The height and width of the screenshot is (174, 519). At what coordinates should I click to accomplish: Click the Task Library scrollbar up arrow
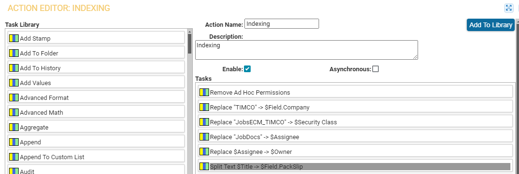coord(189,32)
